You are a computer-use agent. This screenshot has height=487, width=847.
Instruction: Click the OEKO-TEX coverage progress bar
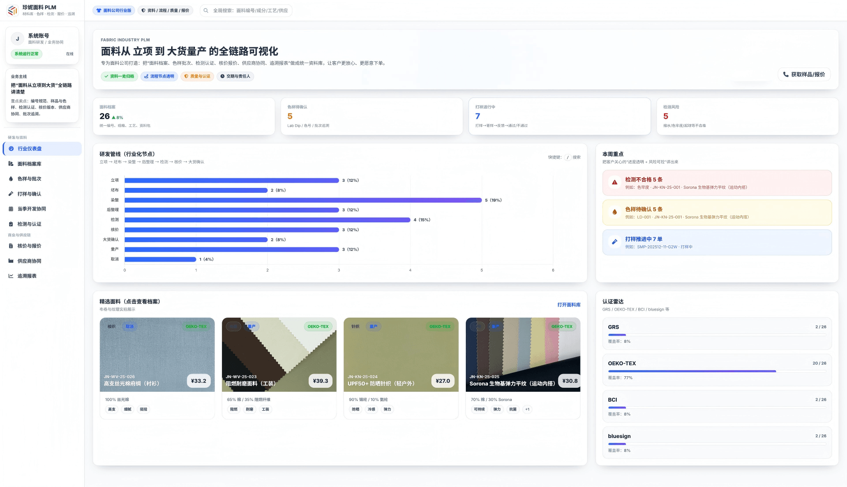click(716, 371)
